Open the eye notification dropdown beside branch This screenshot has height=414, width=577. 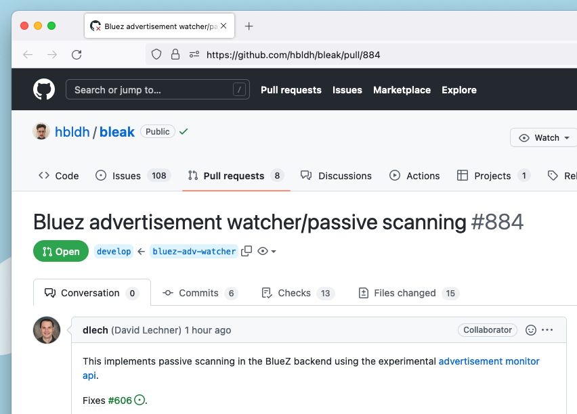click(x=267, y=251)
